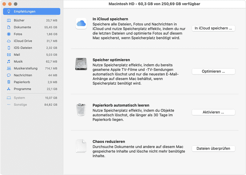Screen dimensions: 246x175
Task: Click the iOS-Dateien phone icon
Action: click(x=9, y=48)
